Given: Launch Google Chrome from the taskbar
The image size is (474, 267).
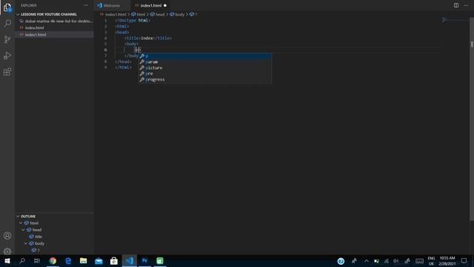Looking at the screenshot, I should [x=53, y=260].
